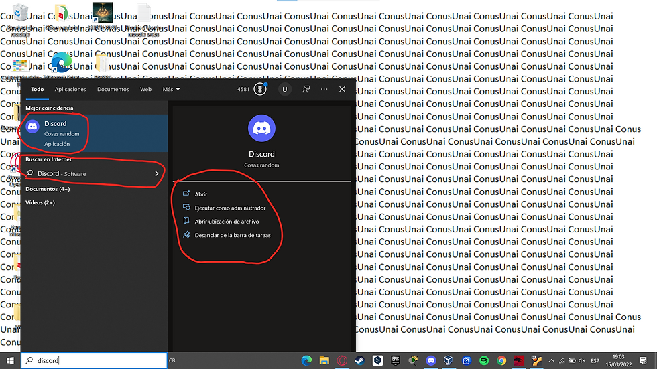
Task: Open VirtualBox from the taskbar
Action: tap(449, 360)
